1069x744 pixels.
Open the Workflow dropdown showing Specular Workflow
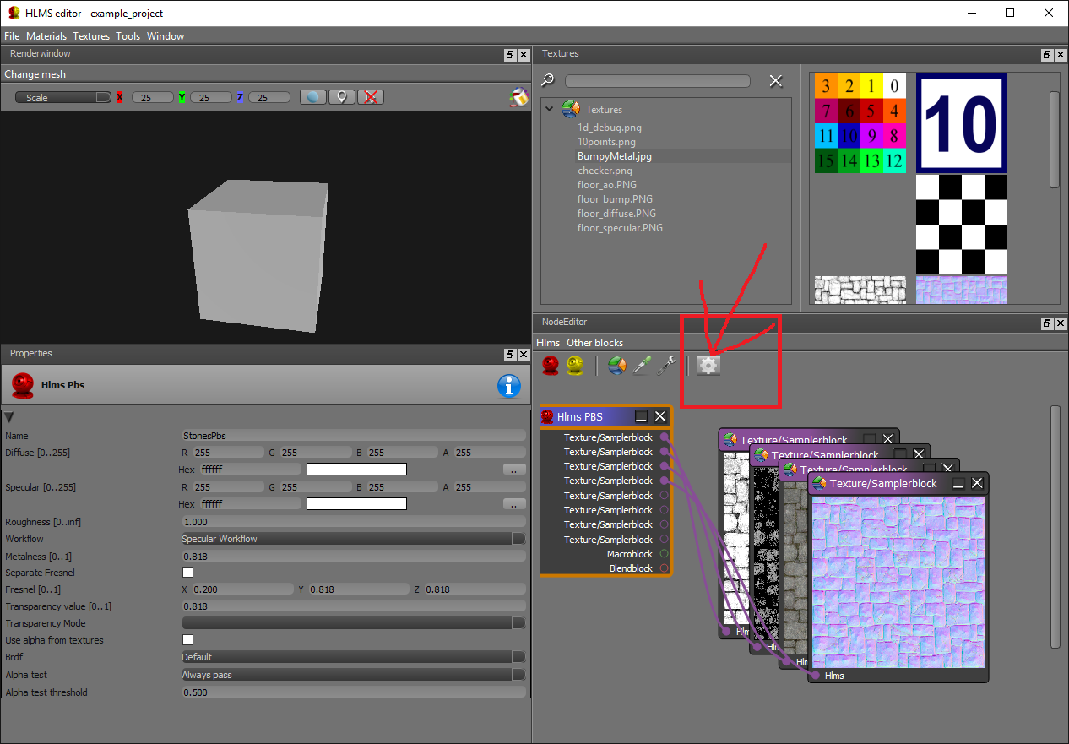point(353,539)
